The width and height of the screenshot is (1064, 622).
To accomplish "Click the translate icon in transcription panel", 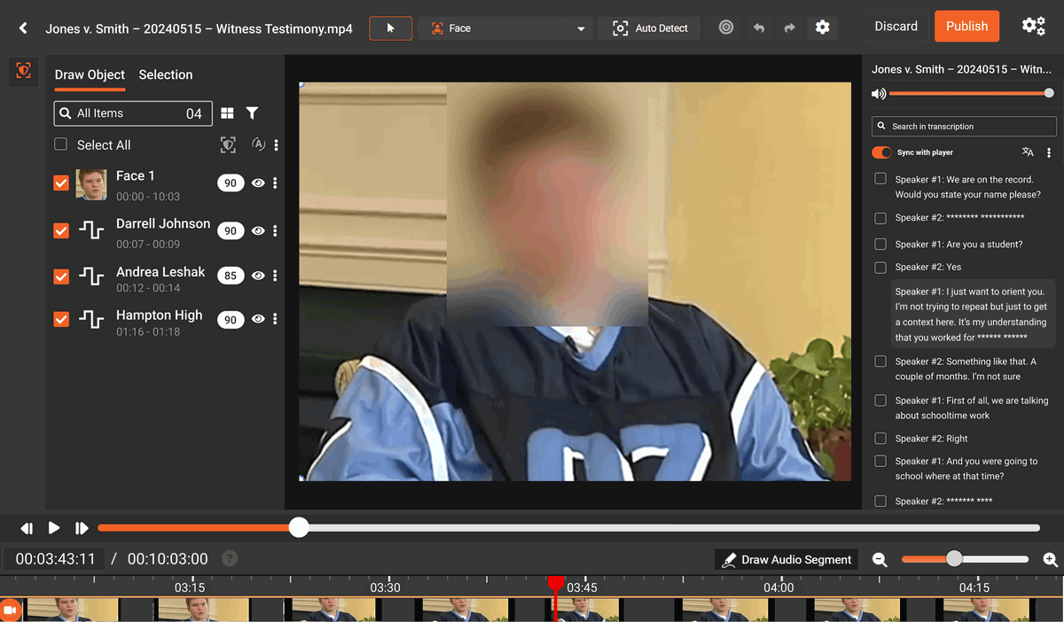I will [x=1028, y=152].
